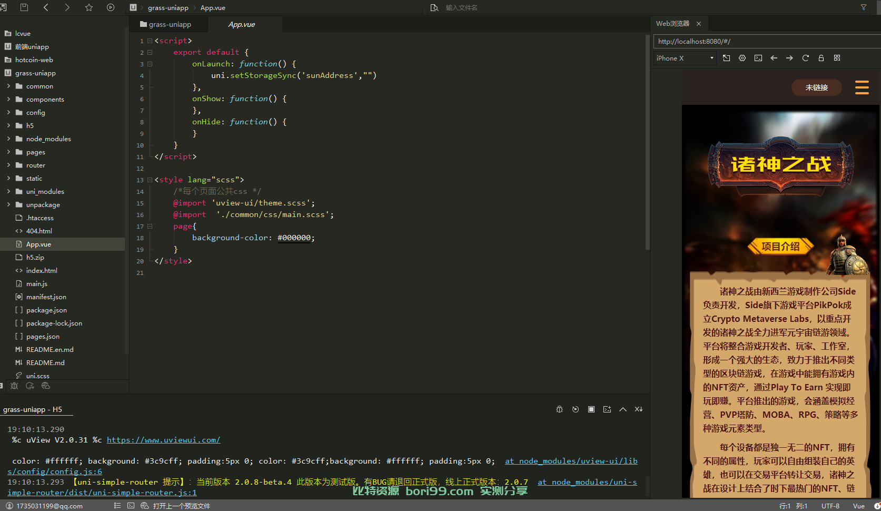Click the 未链接 button in preview
881x511 pixels.
(x=816, y=87)
